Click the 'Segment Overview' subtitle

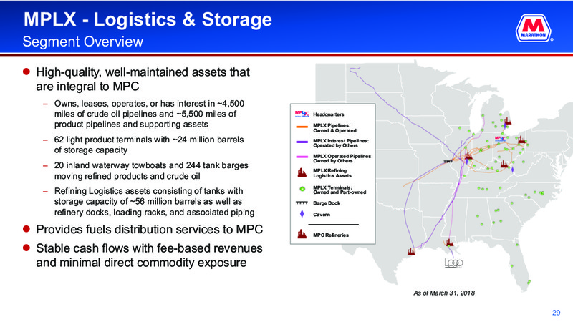point(83,42)
